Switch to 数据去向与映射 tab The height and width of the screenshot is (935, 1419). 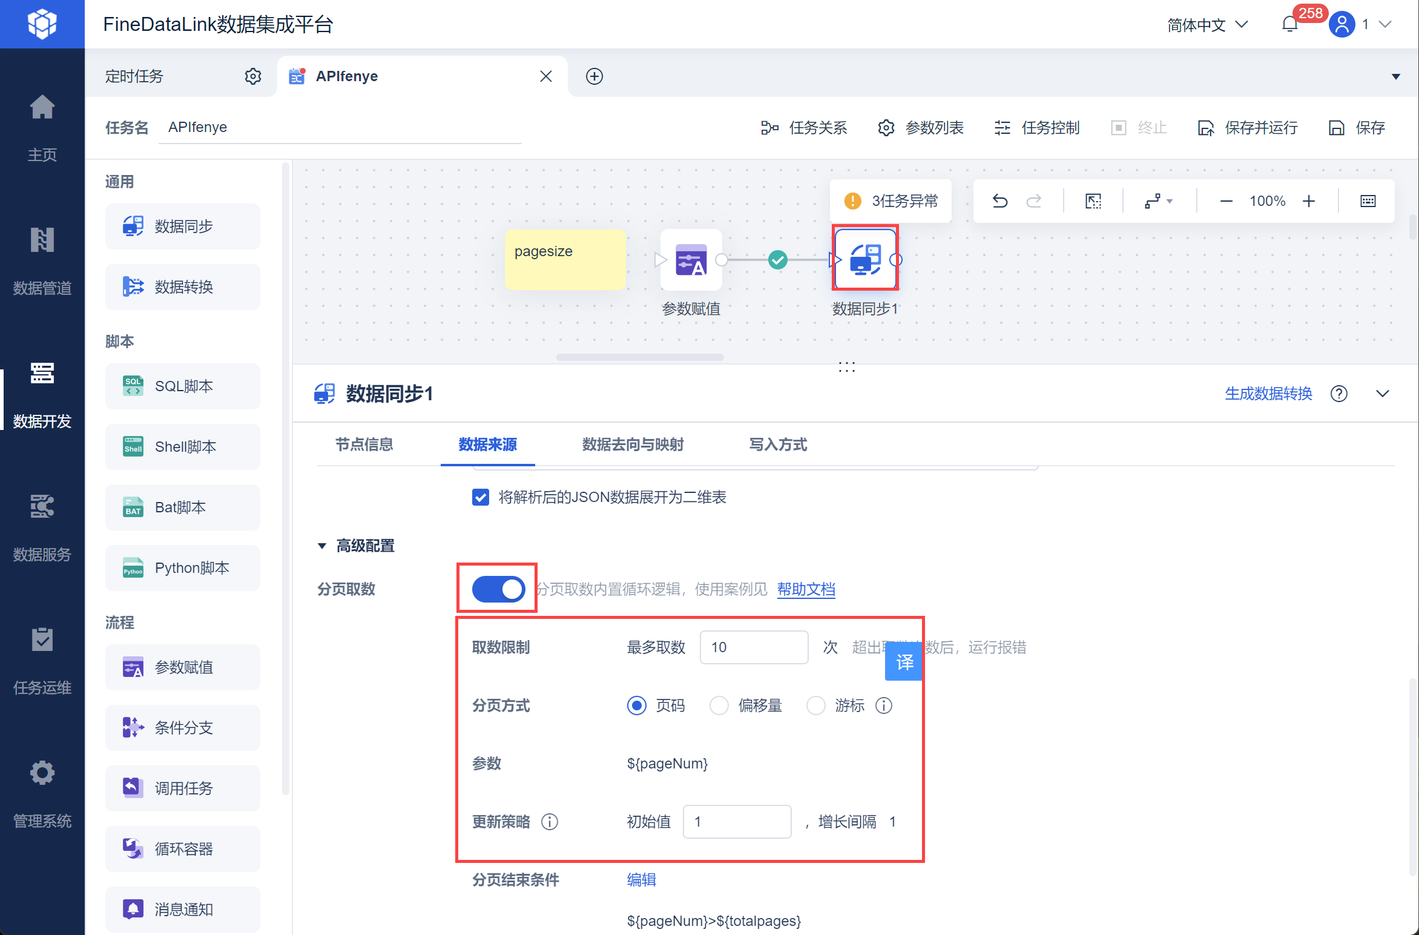[x=633, y=445]
